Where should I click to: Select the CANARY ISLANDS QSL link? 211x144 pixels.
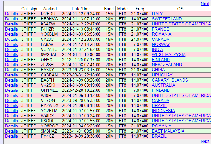[x=170, y=80]
